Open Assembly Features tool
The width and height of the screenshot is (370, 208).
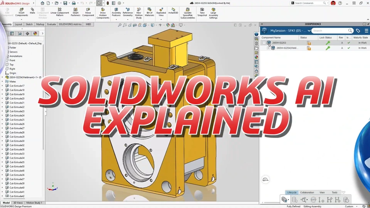(116, 12)
